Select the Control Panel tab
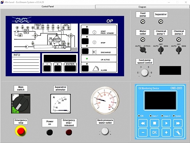The height and width of the screenshot is (143, 190). pyautogui.click(x=47, y=6)
